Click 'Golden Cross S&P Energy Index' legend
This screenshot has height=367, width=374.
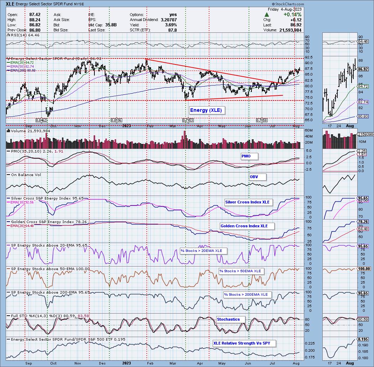[x=47, y=222]
